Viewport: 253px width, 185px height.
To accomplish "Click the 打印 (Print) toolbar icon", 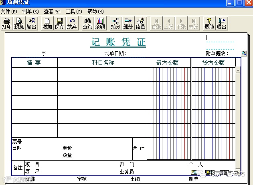I will pyautogui.click(x=6, y=23).
